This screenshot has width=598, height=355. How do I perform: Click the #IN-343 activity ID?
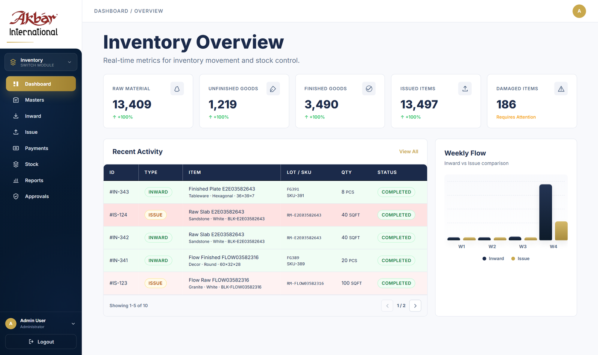point(119,192)
